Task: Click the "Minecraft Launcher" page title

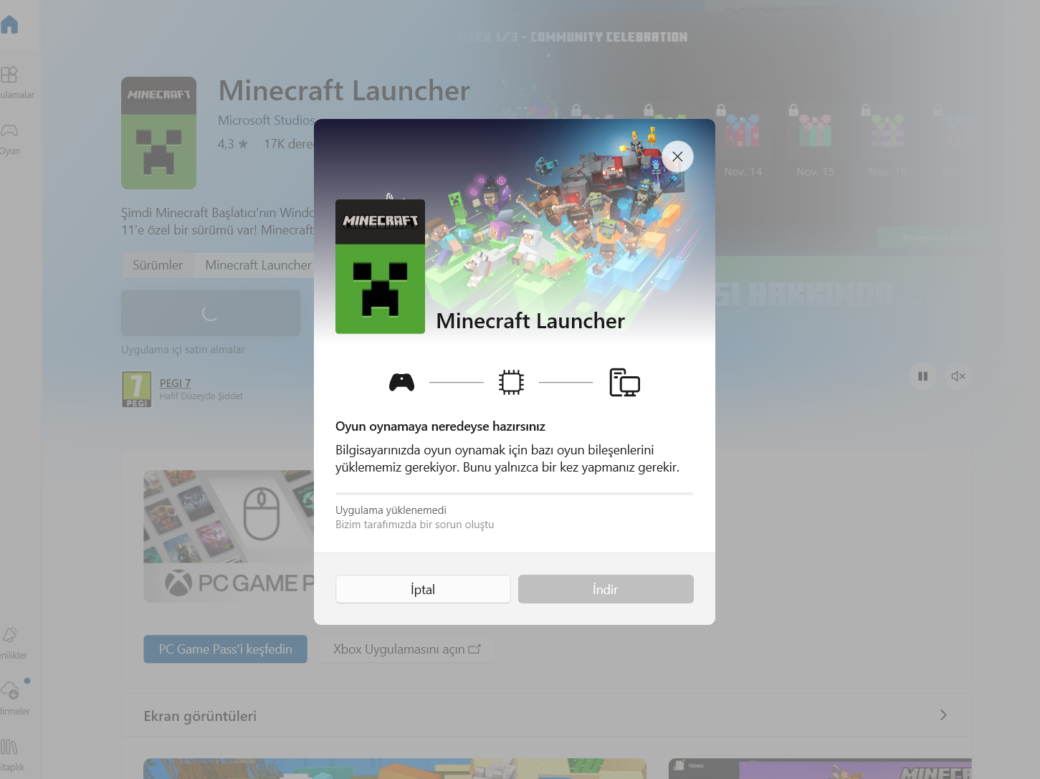Action: click(x=344, y=91)
